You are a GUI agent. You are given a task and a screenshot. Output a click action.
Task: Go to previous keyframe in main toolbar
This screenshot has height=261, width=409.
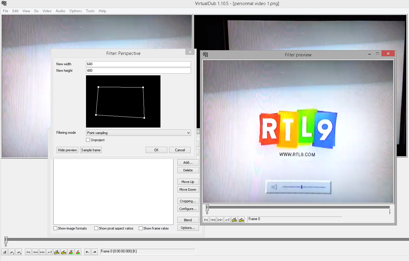[x=57, y=252]
